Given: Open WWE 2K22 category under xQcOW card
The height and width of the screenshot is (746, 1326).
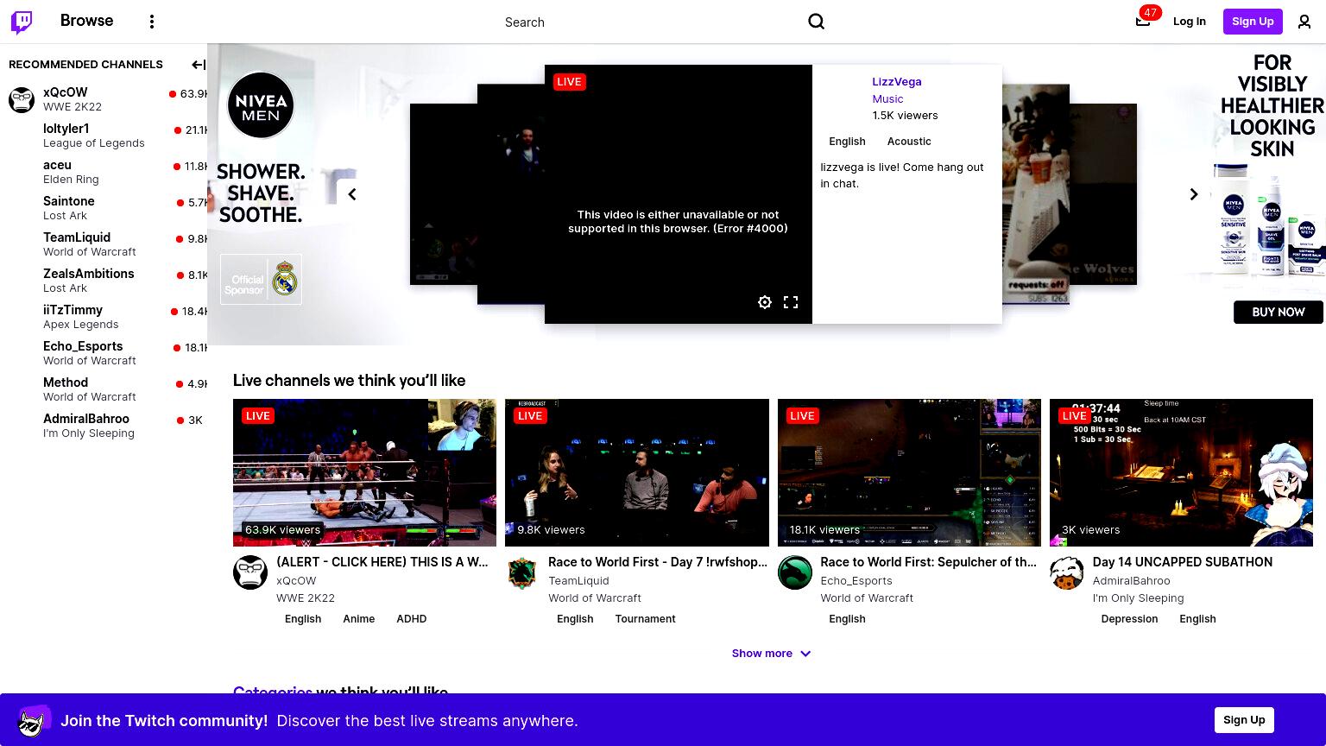Looking at the screenshot, I should coord(306,598).
